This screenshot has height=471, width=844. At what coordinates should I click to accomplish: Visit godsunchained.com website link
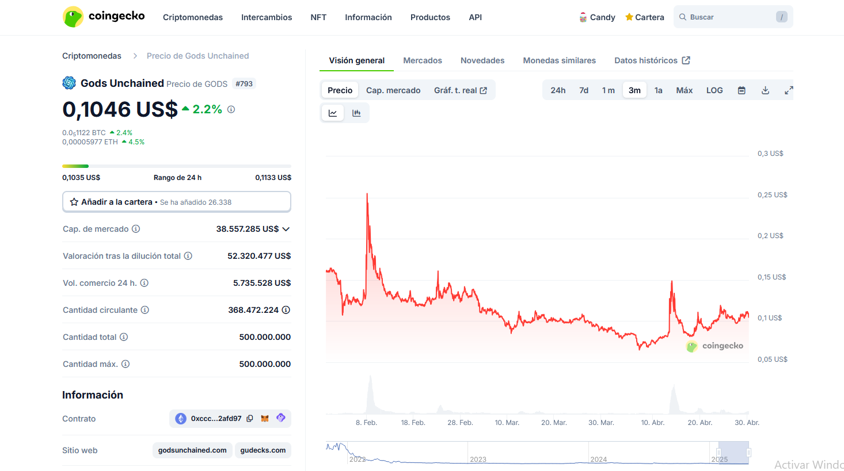192,450
